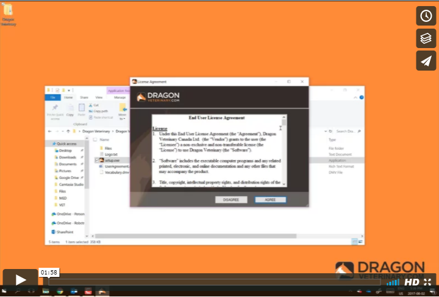
Task: Select the UserAgreement file
Action: 116,166
